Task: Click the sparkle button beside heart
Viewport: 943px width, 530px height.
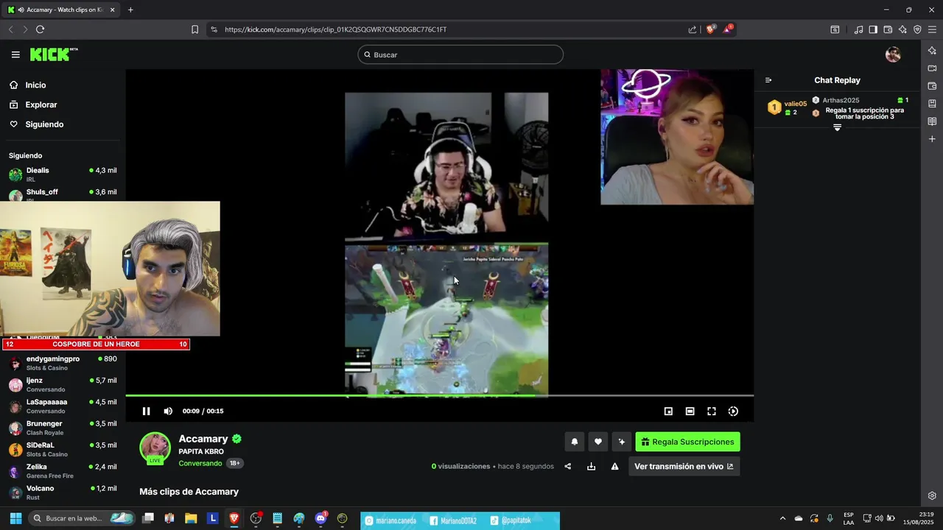Action: point(622,442)
